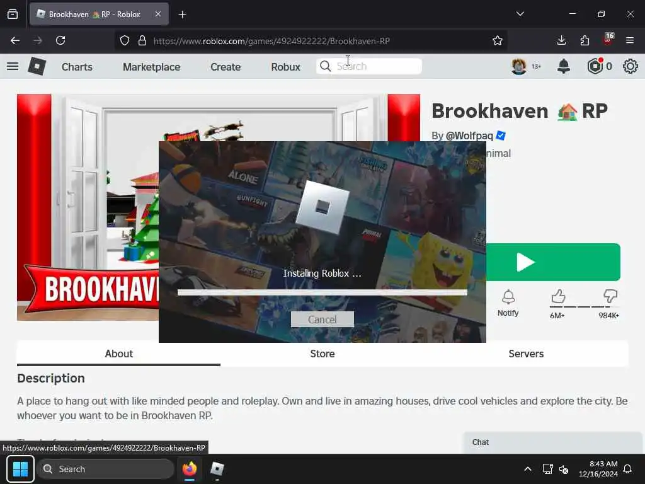The width and height of the screenshot is (645, 484).
Task: Click the muted volume tray icon
Action: point(564,469)
